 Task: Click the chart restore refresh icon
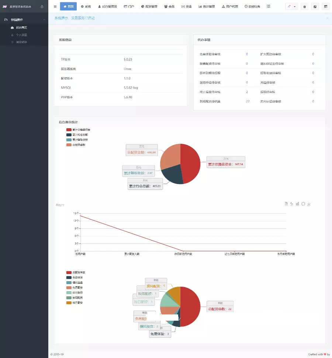point(303,204)
